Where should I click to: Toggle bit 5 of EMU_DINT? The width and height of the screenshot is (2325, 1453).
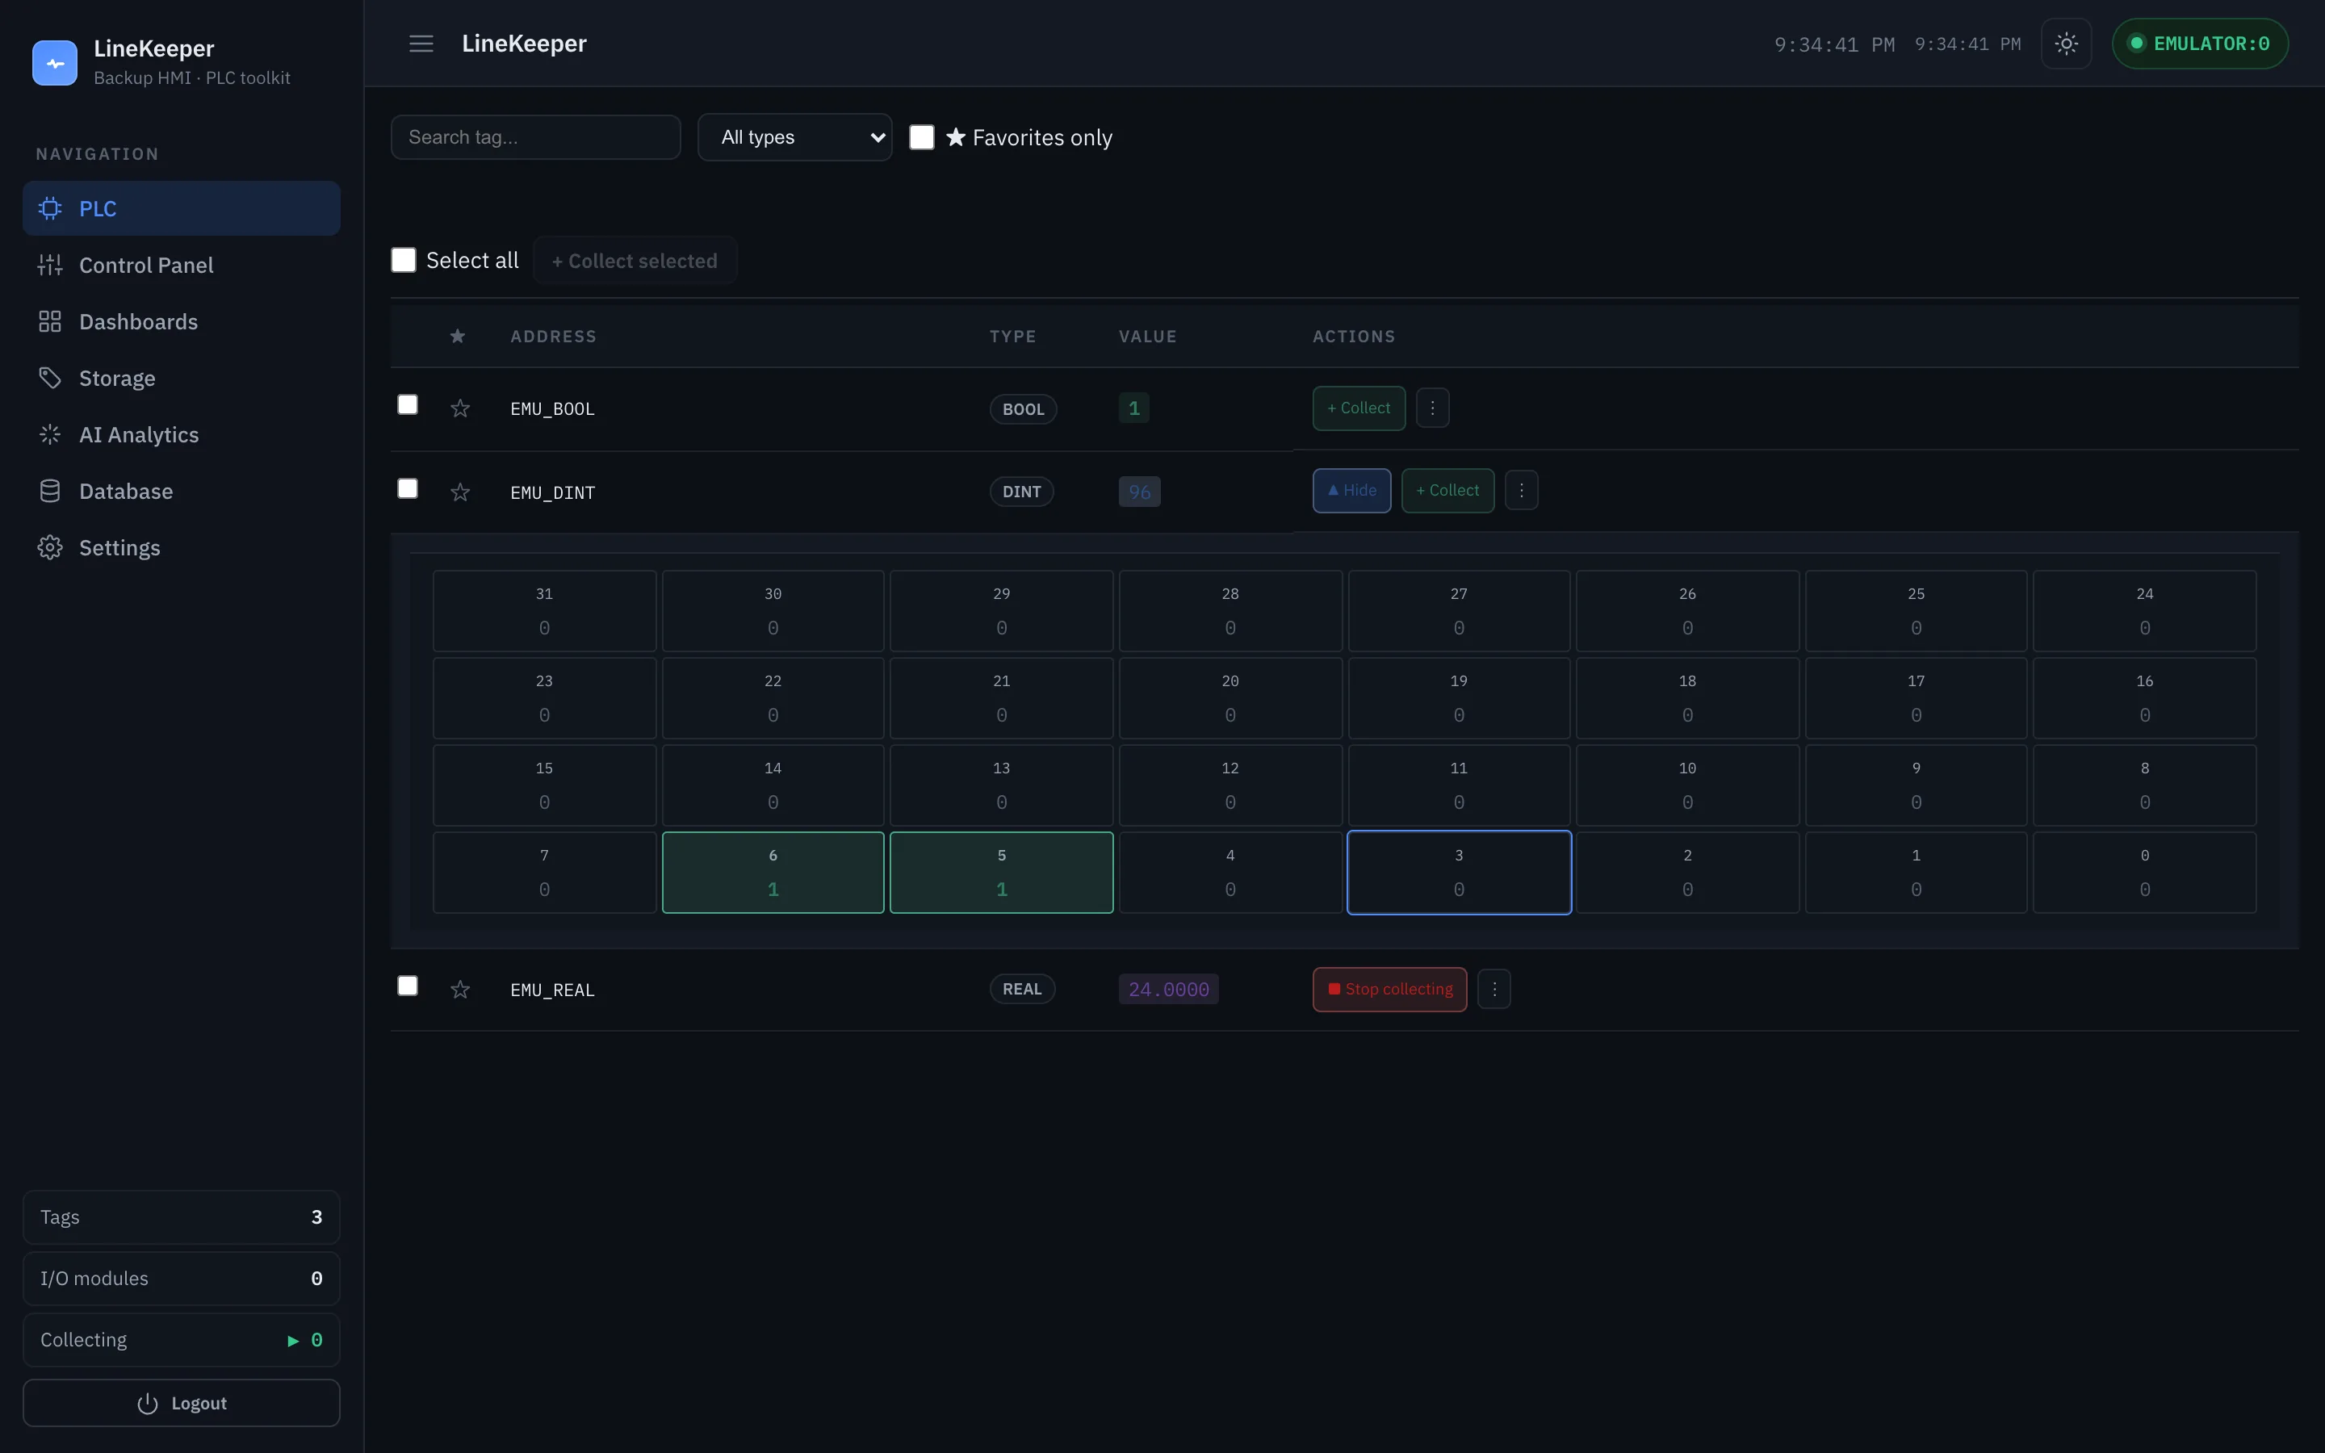click(1001, 873)
